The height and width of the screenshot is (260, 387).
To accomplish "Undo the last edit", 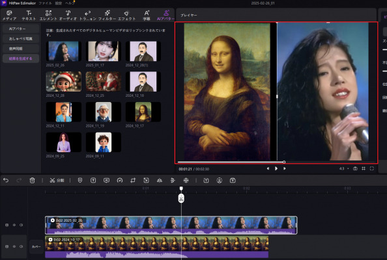I will pos(6,181).
